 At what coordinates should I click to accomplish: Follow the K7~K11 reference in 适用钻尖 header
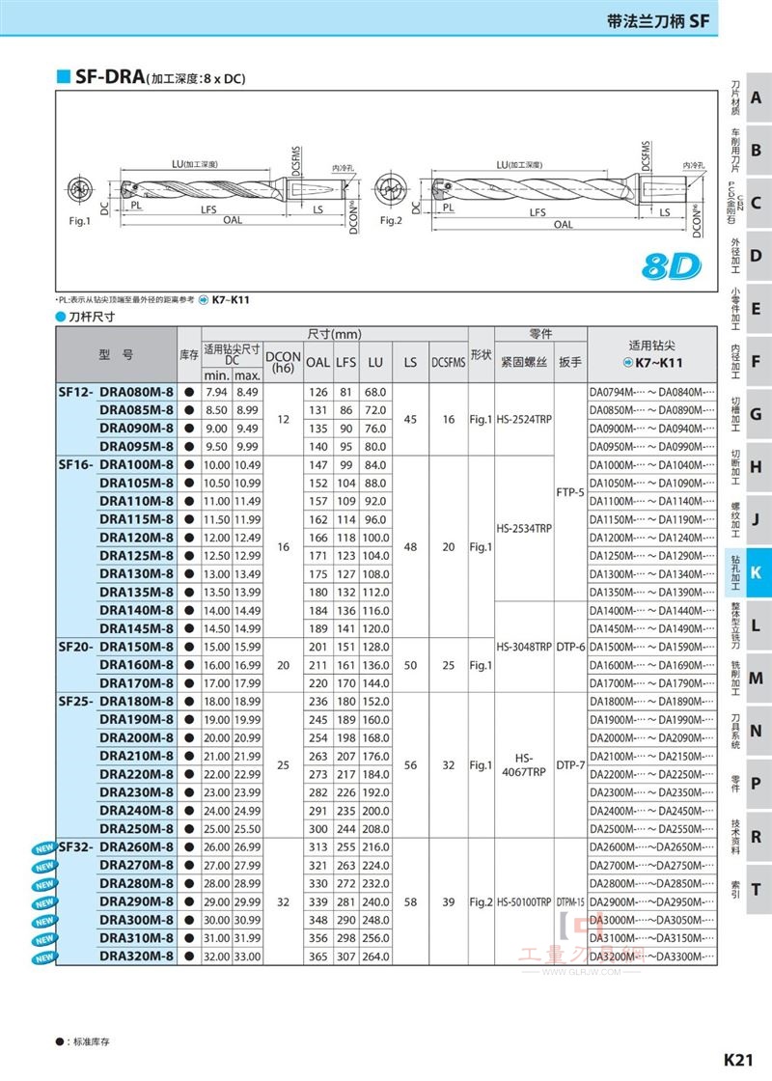pos(652,363)
